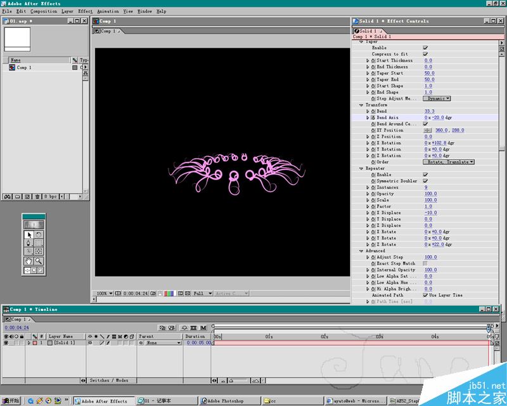Screen dimensions: 507x406
Task: Click the Comp 1 item icon in Project window
Action: pos(12,68)
